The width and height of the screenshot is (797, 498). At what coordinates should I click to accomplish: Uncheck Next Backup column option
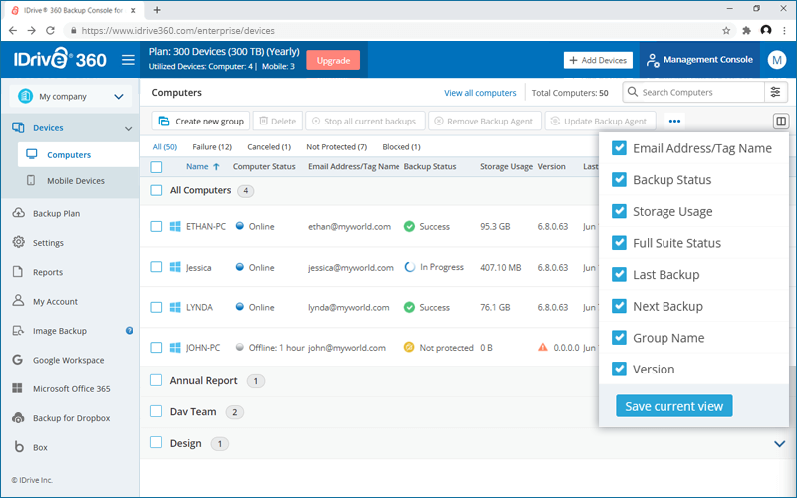[x=619, y=306]
